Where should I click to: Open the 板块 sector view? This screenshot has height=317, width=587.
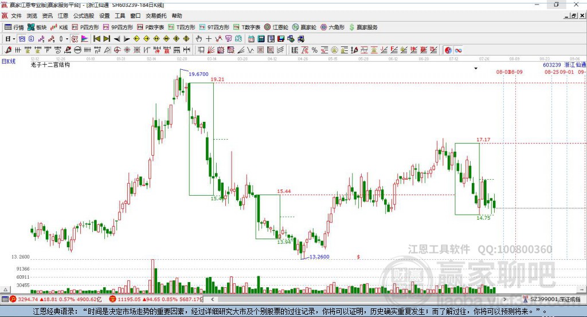pos(37,27)
